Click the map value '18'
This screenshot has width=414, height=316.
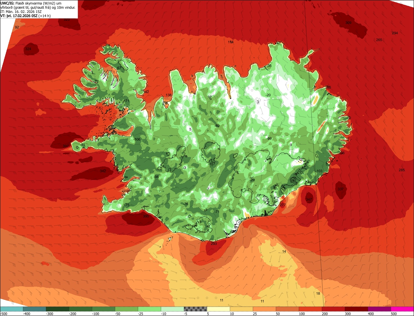pos(318,293)
